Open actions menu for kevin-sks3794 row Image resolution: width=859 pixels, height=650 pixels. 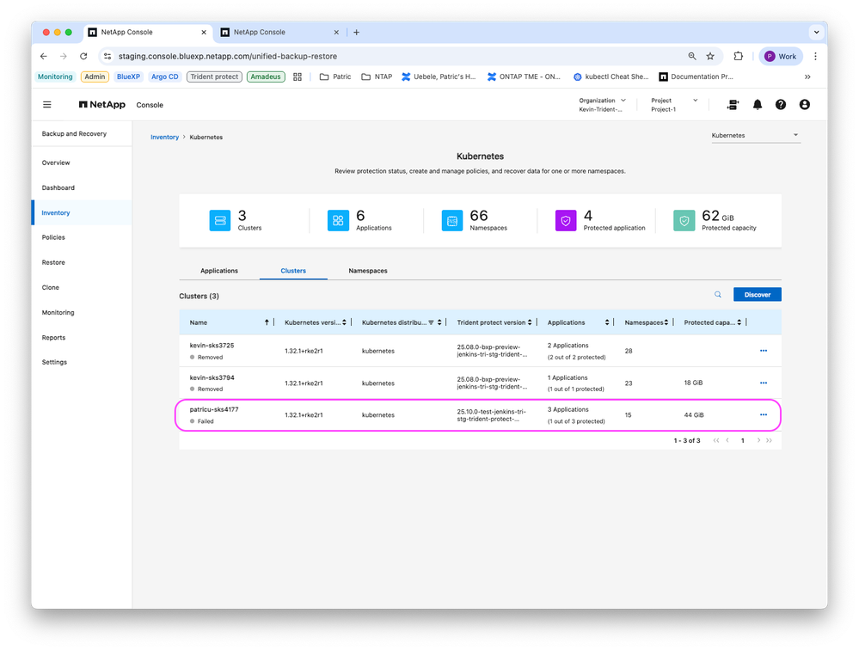(x=764, y=383)
